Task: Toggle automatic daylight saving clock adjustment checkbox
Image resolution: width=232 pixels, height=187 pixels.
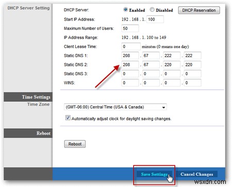Action: click(x=68, y=118)
